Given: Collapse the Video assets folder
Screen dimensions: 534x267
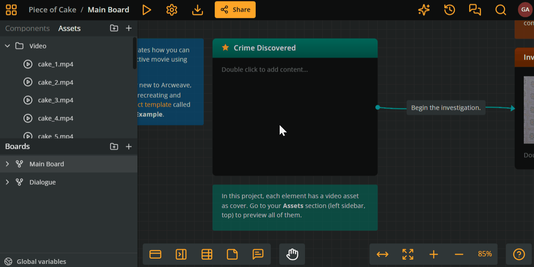Looking at the screenshot, I should pyautogui.click(x=7, y=46).
